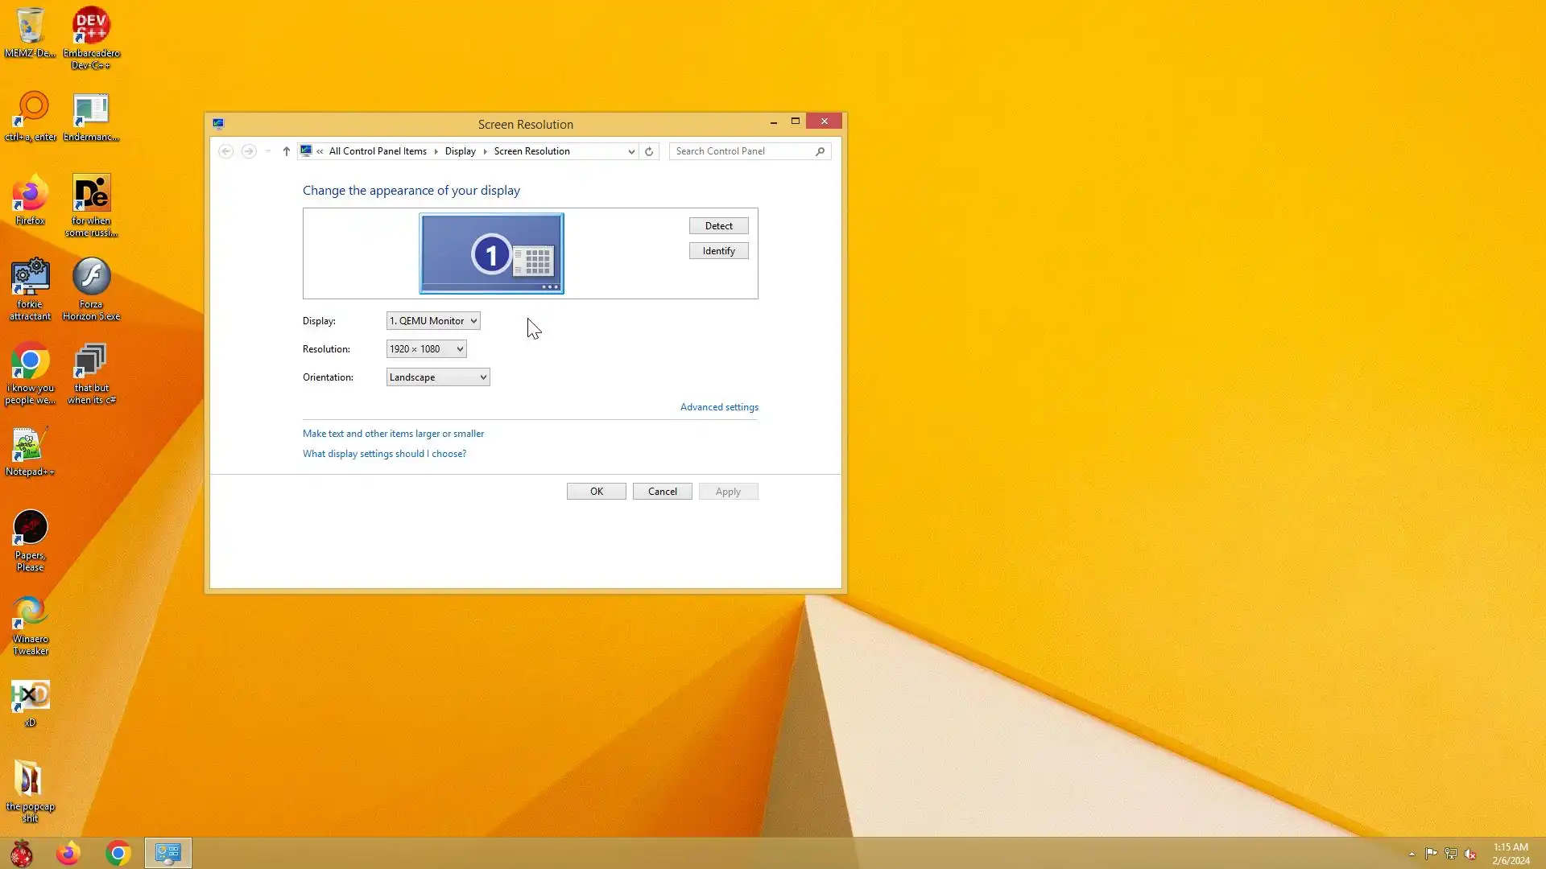Click the search magnifier icon
This screenshot has width=1546, height=869.
point(820,151)
